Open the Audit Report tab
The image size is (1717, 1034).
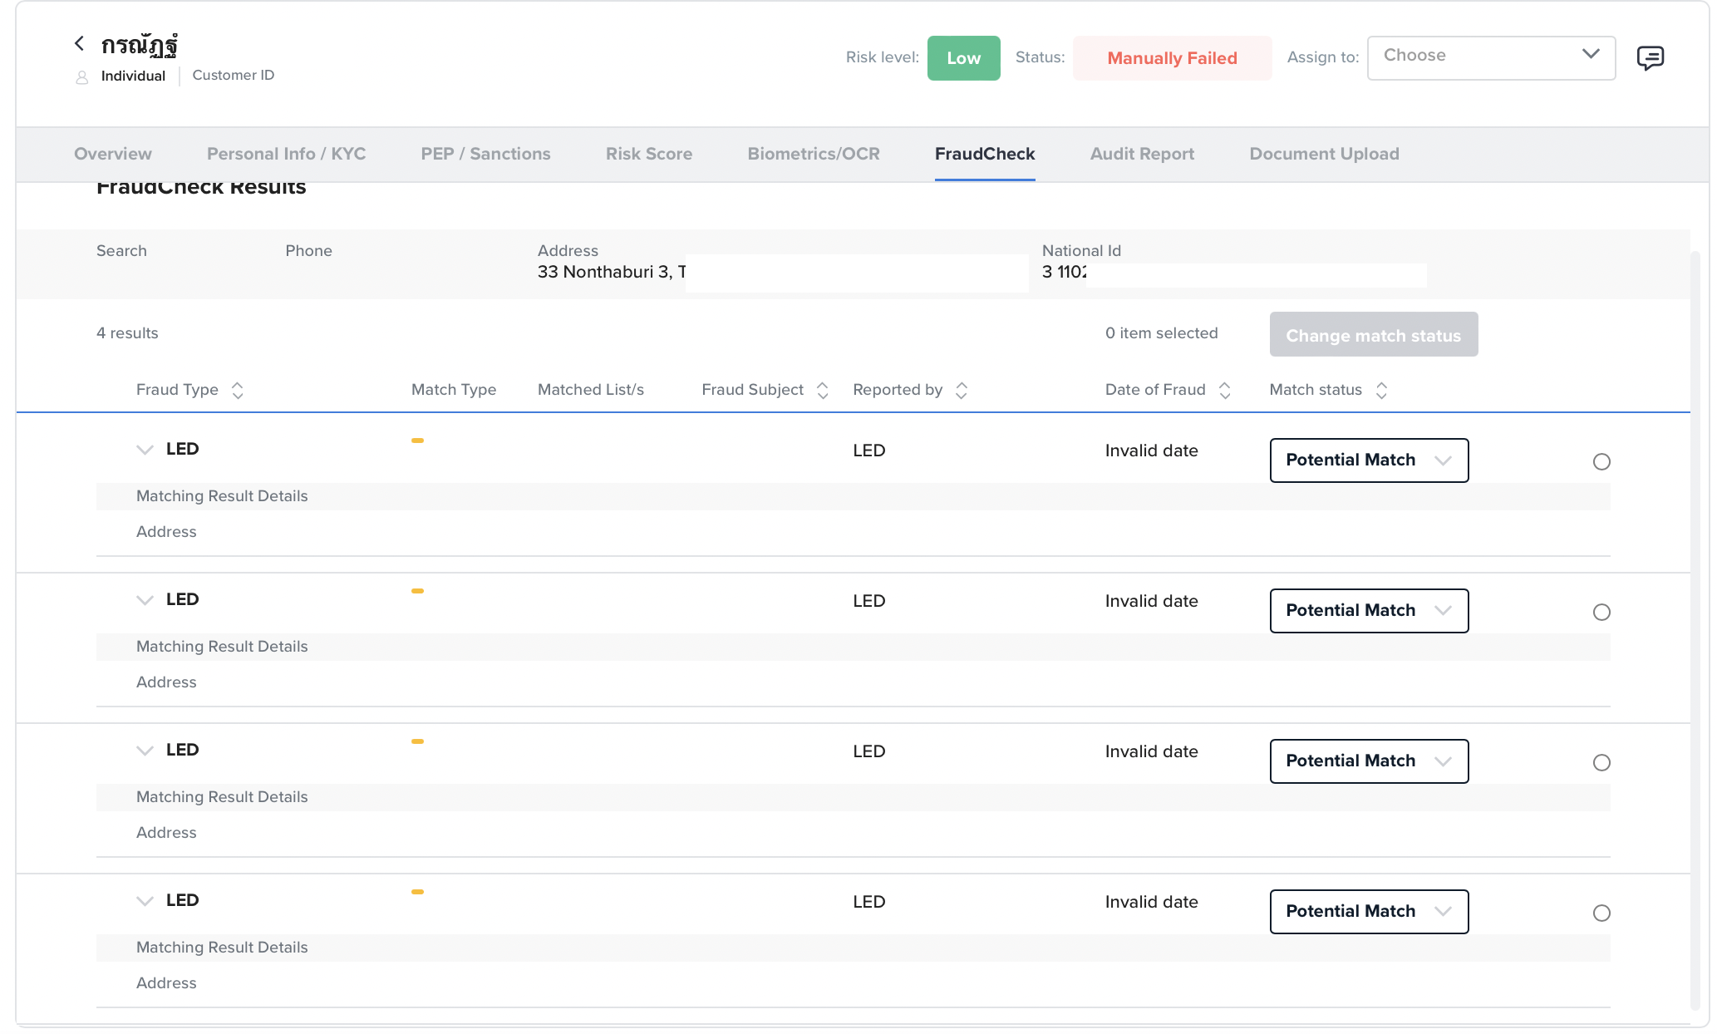pyautogui.click(x=1142, y=154)
